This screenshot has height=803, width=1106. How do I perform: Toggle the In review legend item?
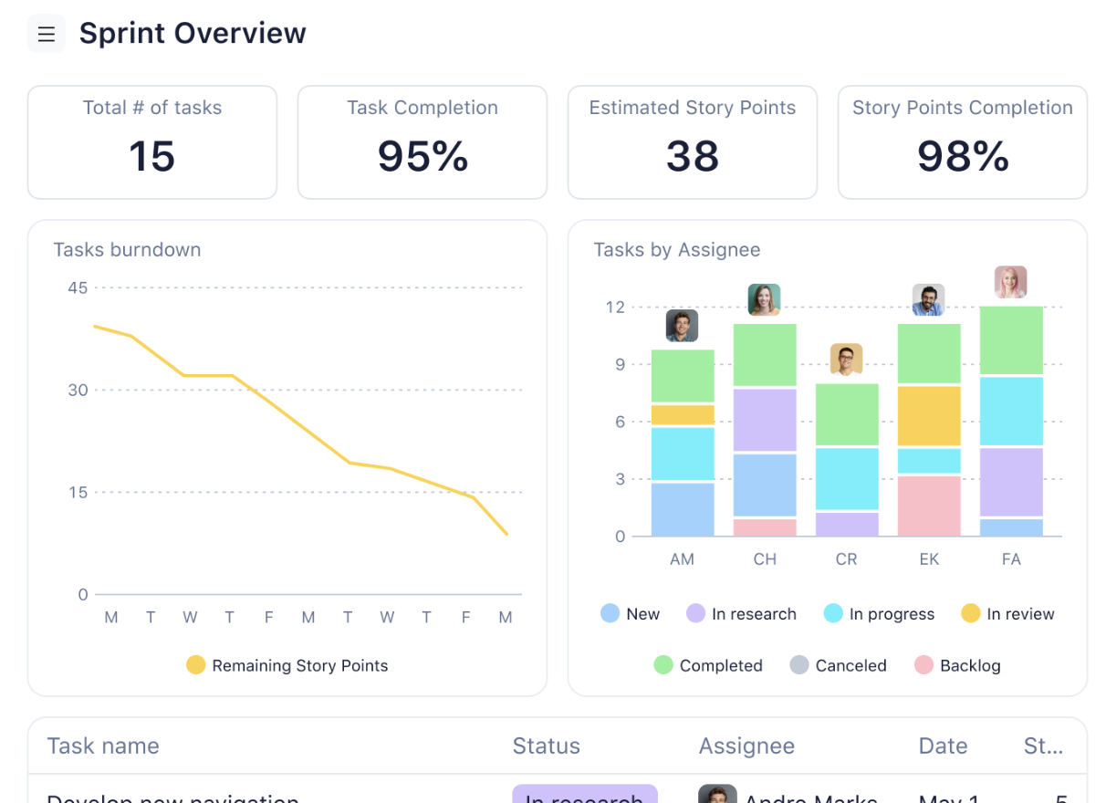1007,614
